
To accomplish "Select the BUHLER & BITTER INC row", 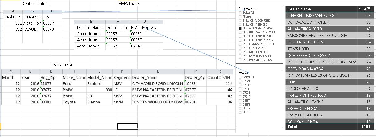I will pos(329,42).
